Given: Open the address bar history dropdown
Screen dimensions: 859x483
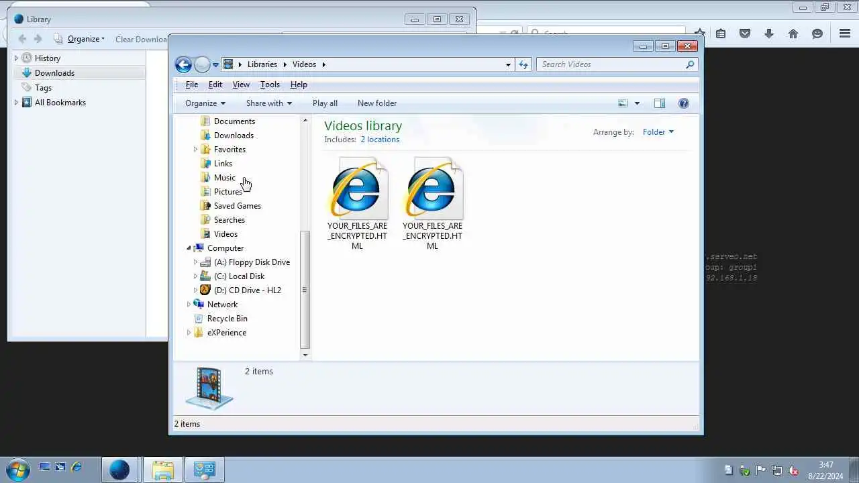Looking at the screenshot, I should click(508, 64).
